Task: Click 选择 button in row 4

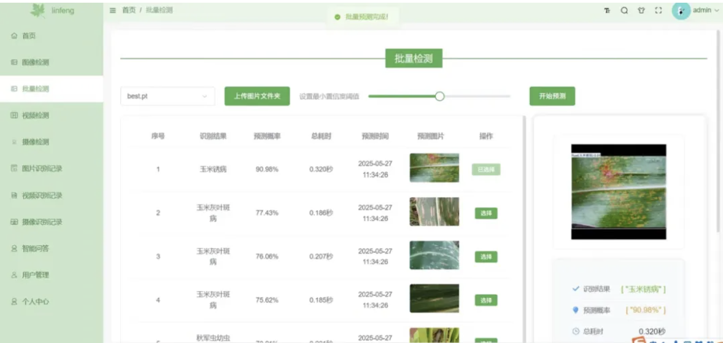Action: (x=486, y=301)
